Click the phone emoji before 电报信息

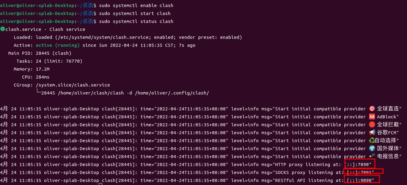(x=372, y=157)
